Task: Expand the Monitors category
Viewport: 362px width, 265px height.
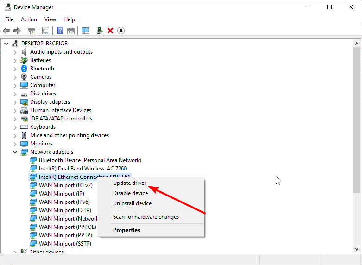Action: point(15,144)
